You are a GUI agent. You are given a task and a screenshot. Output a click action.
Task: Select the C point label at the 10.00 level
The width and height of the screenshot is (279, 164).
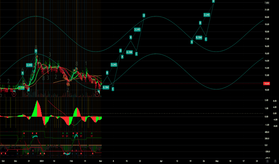click(113, 89)
